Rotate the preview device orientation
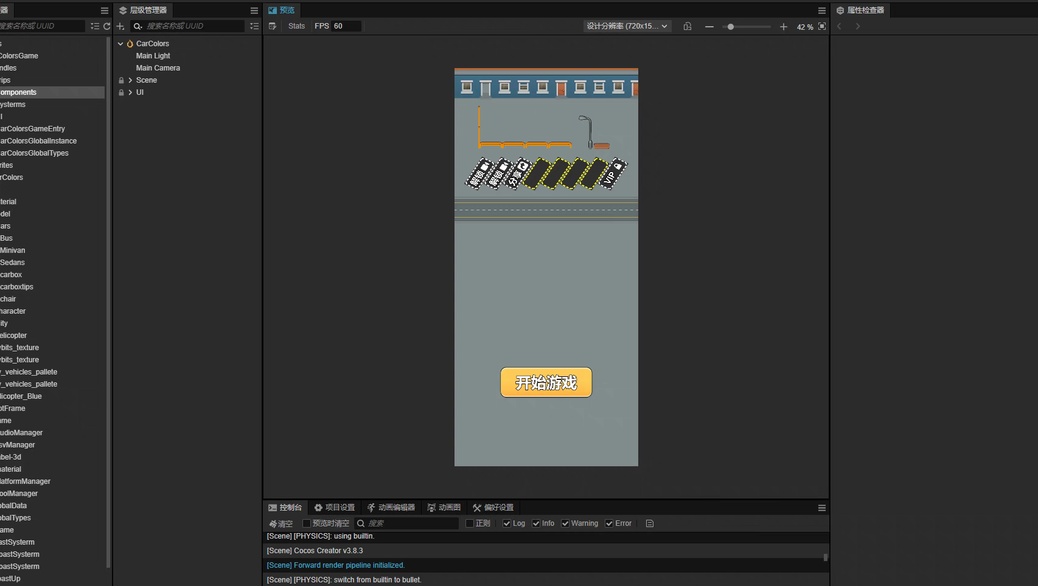Image resolution: width=1038 pixels, height=586 pixels. 688,26
